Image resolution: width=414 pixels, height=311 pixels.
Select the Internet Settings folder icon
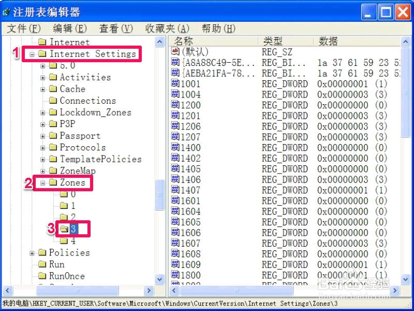tap(42, 54)
